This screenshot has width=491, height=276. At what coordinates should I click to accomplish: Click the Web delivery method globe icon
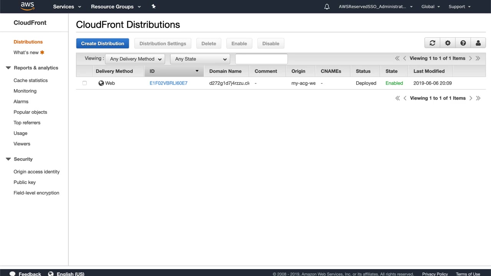pos(101,83)
